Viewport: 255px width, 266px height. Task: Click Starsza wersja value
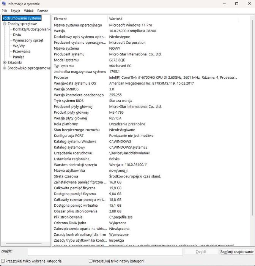point(121,101)
